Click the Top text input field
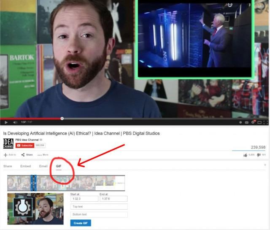The width and height of the screenshot is (270, 230). [99, 206]
